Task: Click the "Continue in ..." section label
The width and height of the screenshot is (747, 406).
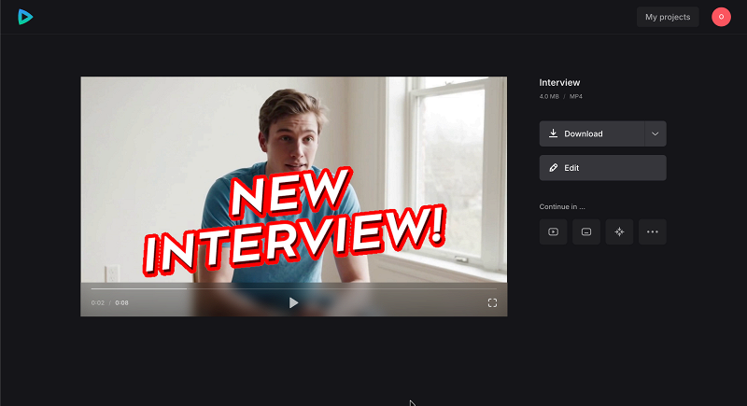Action: [562, 206]
